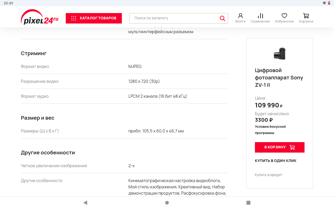Click cart icon inside В КОРЗИНУ button
The height and width of the screenshot is (209, 334).
pos(292,147)
